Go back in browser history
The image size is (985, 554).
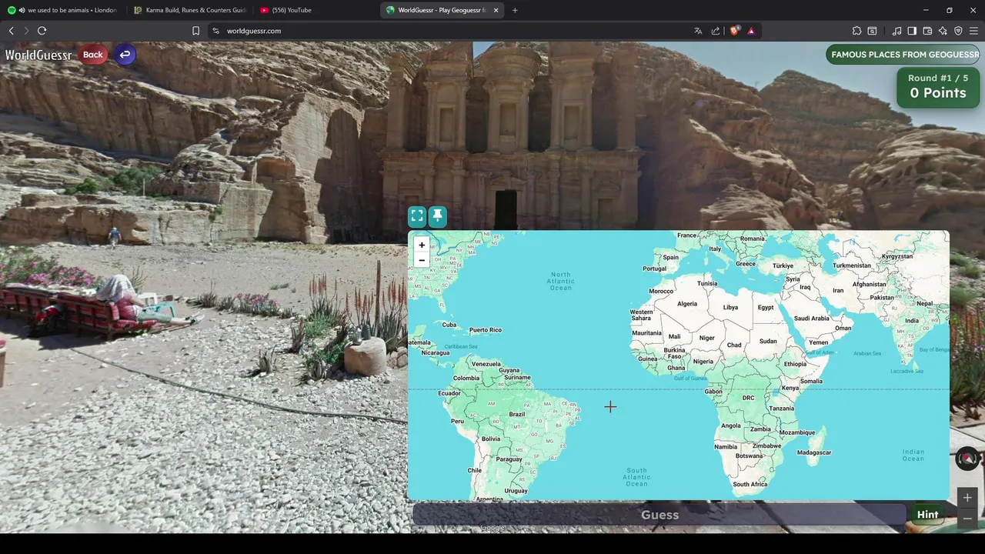tap(11, 31)
